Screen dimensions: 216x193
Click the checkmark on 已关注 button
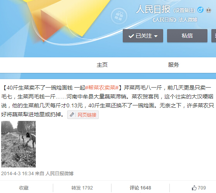(x=131, y=36)
